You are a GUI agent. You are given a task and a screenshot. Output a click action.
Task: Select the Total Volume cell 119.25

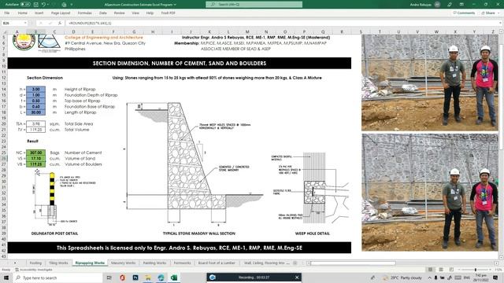35,130
